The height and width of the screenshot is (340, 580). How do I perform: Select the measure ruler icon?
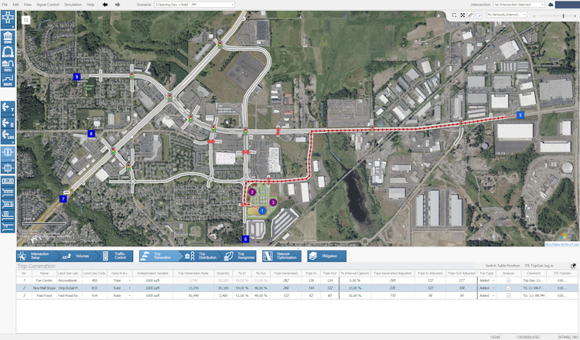coord(470,15)
